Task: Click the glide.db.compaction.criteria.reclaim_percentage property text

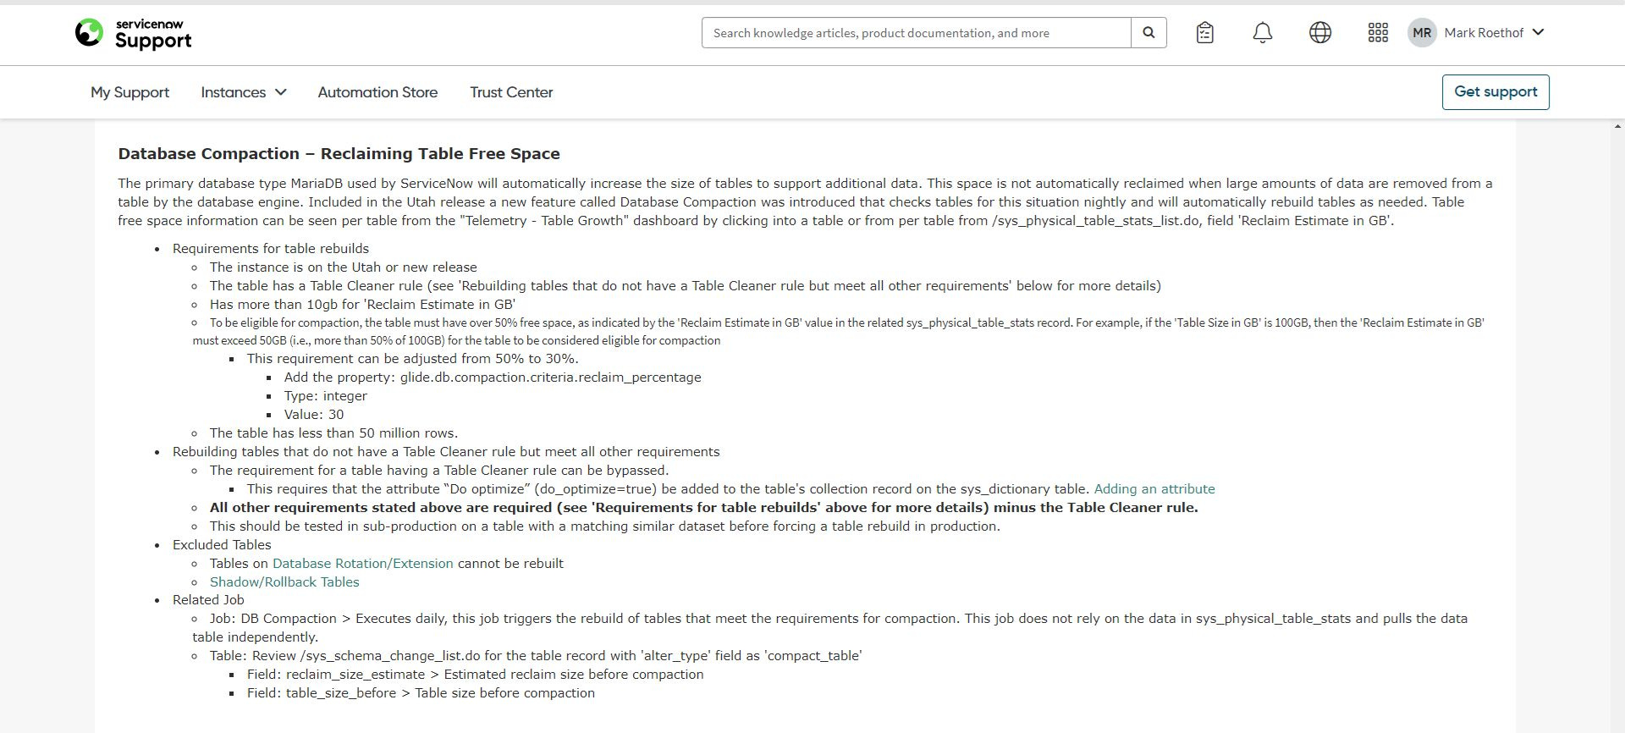Action: [x=550, y=378]
